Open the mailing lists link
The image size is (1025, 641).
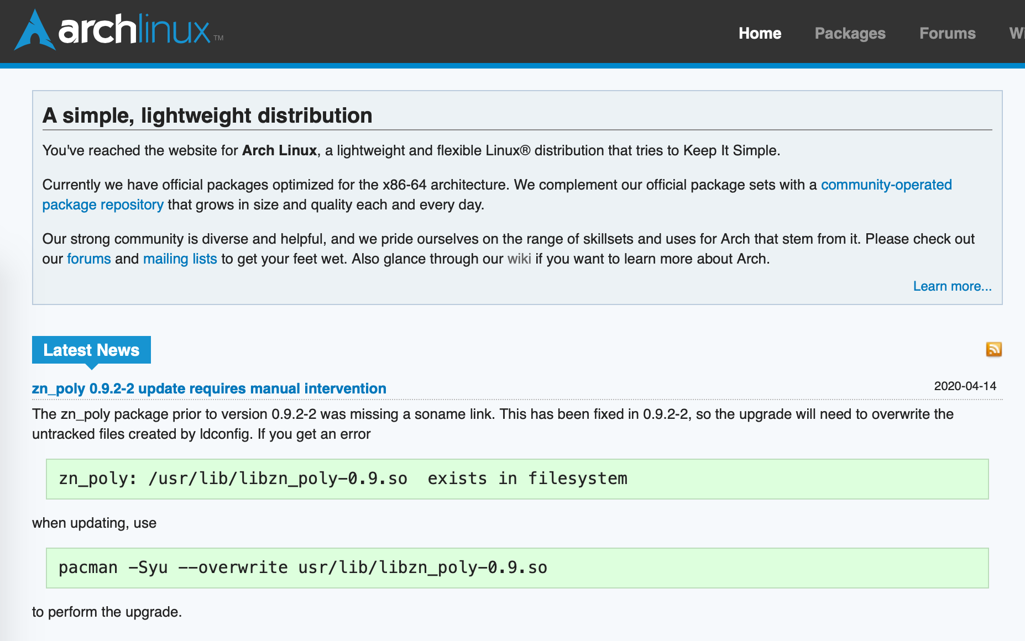(x=180, y=259)
